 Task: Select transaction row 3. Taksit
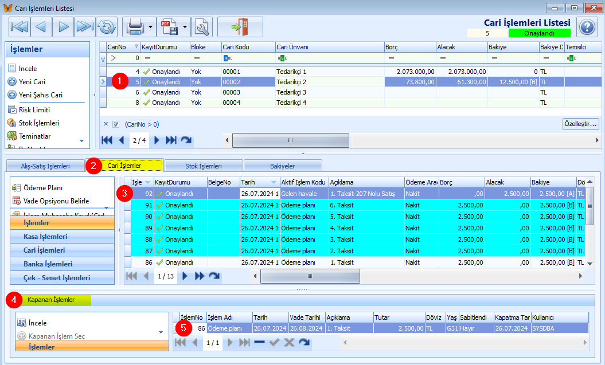354,240
